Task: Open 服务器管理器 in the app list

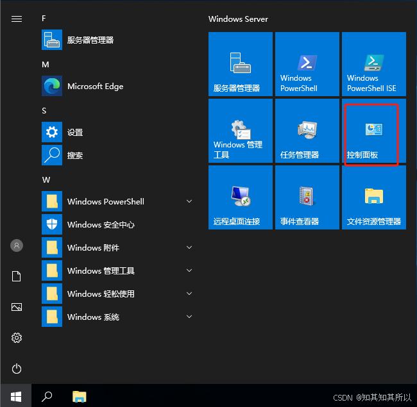Action: (117, 40)
